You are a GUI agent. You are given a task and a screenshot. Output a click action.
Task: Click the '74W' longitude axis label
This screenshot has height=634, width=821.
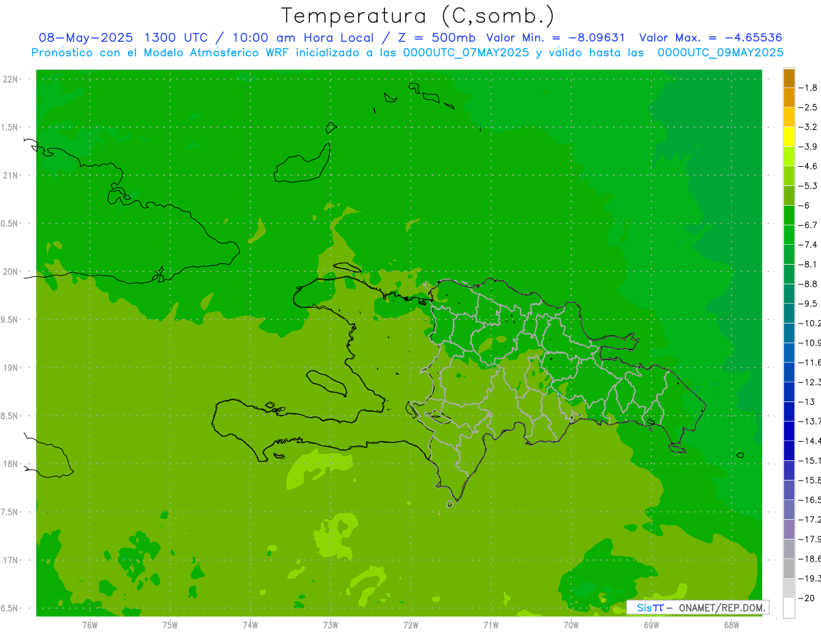tap(250, 624)
